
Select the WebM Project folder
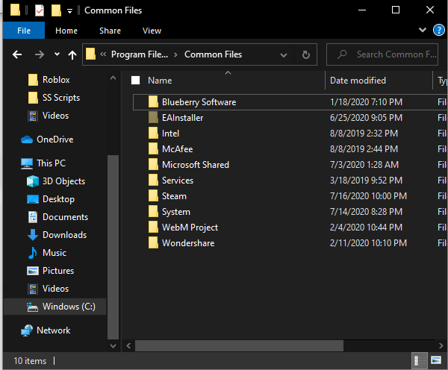click(x=190, y=228)
